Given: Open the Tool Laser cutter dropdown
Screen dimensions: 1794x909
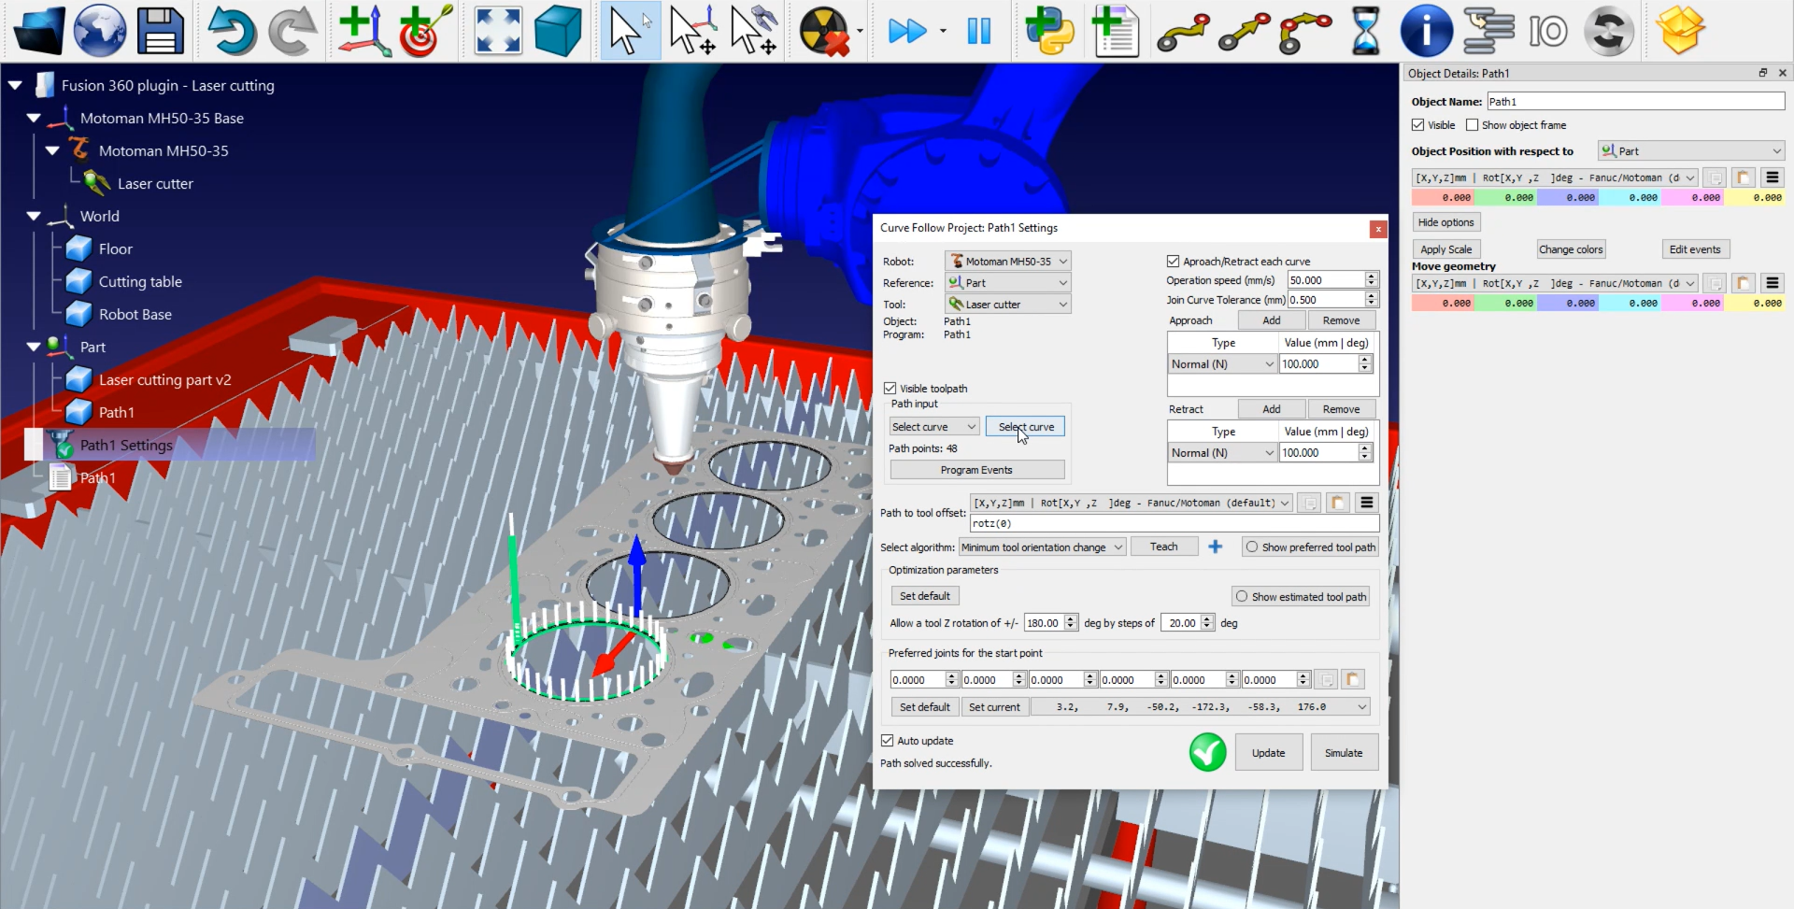Looking at the screenshot, I should [1007, 305].
